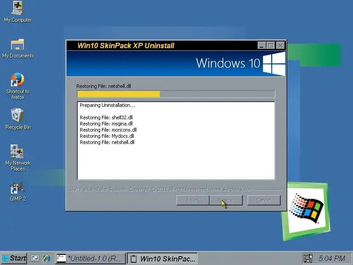Click the disabled Back button
Image resolution: width=353 pixels, height=265 pixels.
tap(193, 200)
